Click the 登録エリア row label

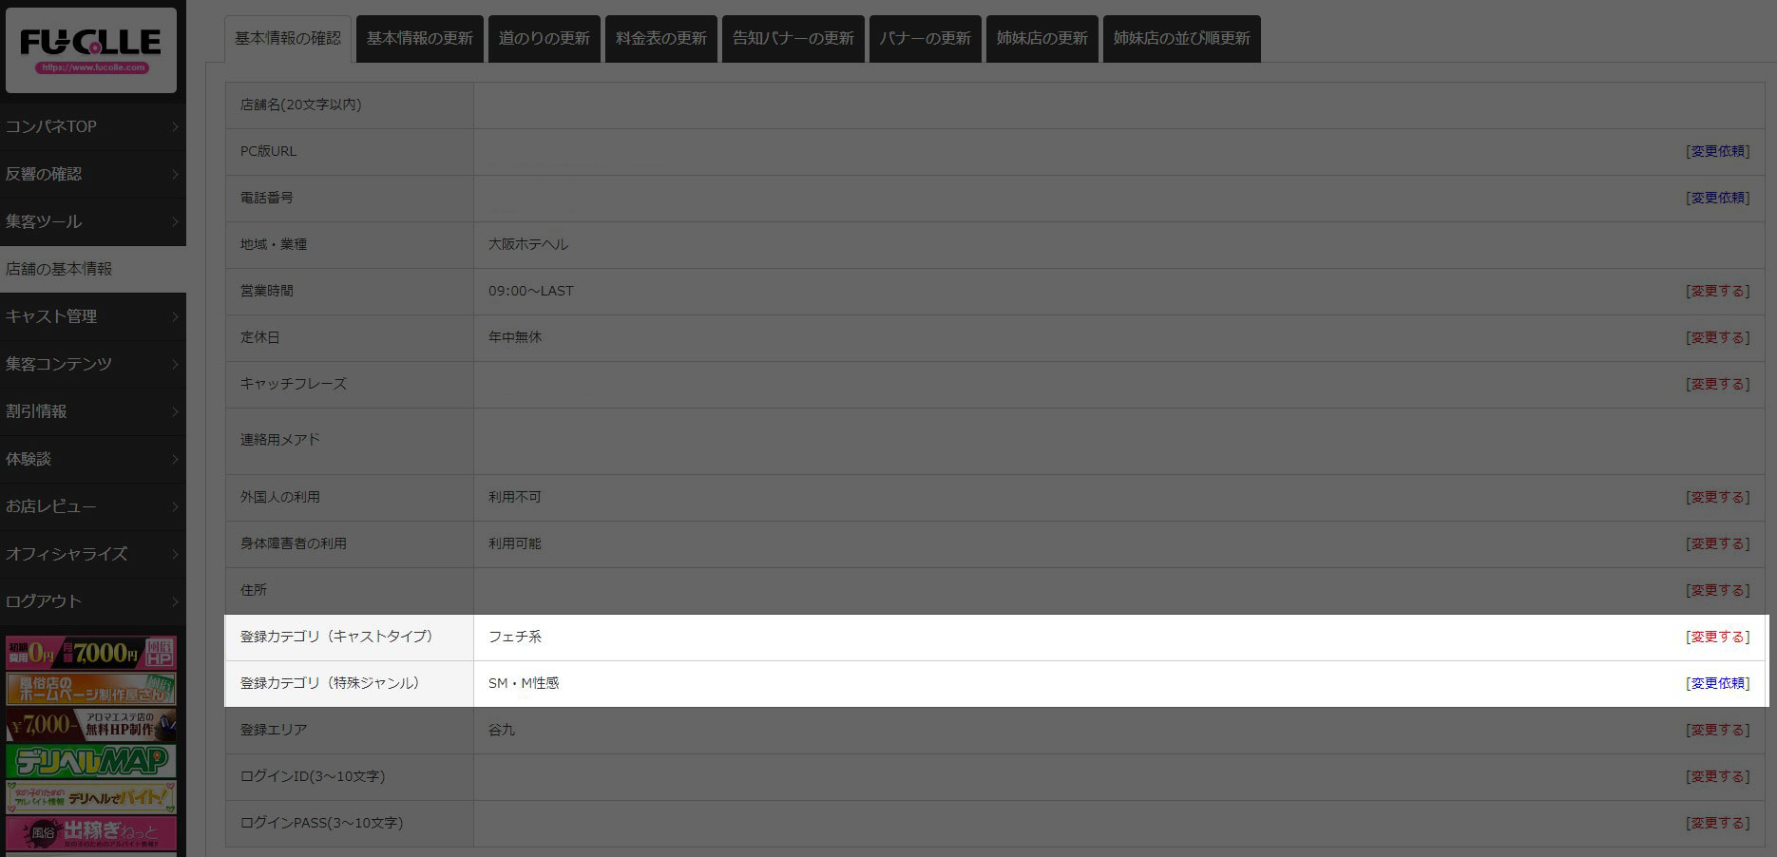274,730
